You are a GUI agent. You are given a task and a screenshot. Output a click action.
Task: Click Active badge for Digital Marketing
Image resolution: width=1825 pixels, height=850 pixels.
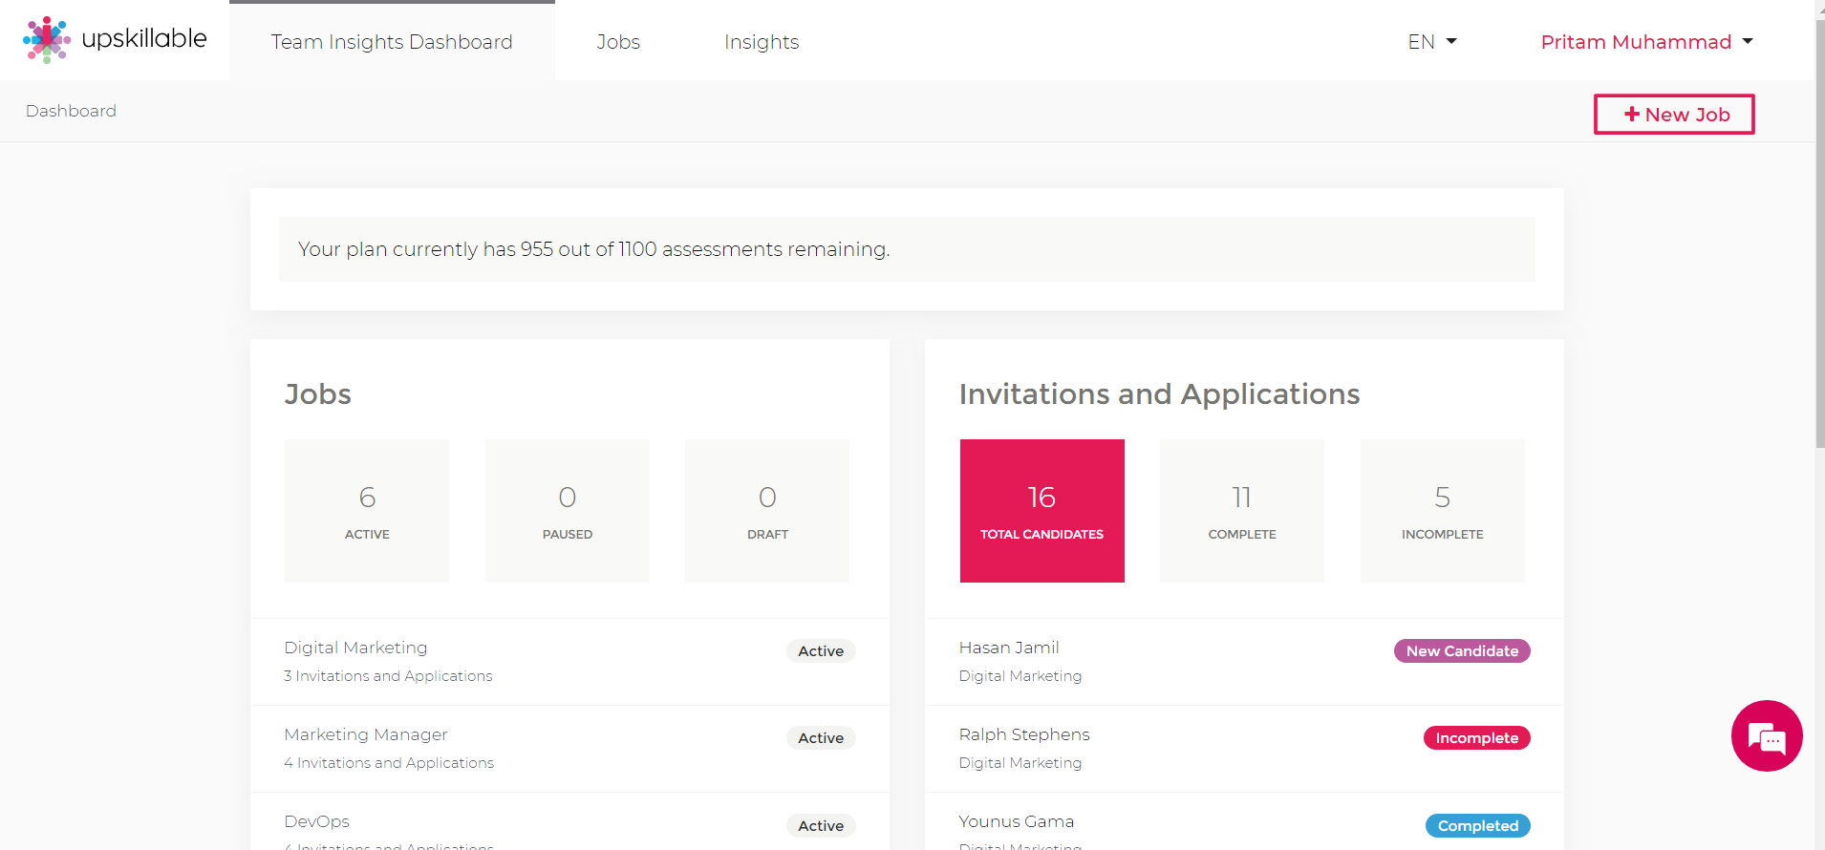(x=821, y=651)
